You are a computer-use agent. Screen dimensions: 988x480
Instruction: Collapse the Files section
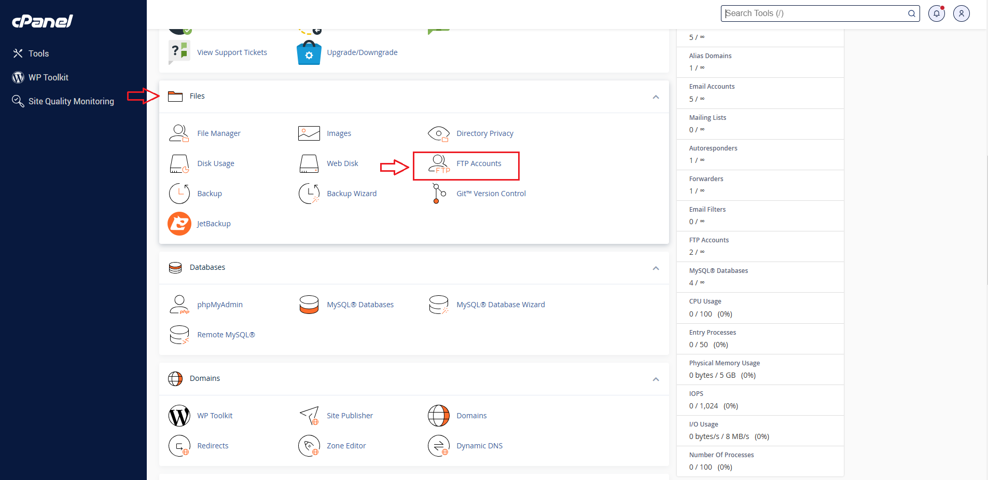pyautogui.click(x=656, y=97)
